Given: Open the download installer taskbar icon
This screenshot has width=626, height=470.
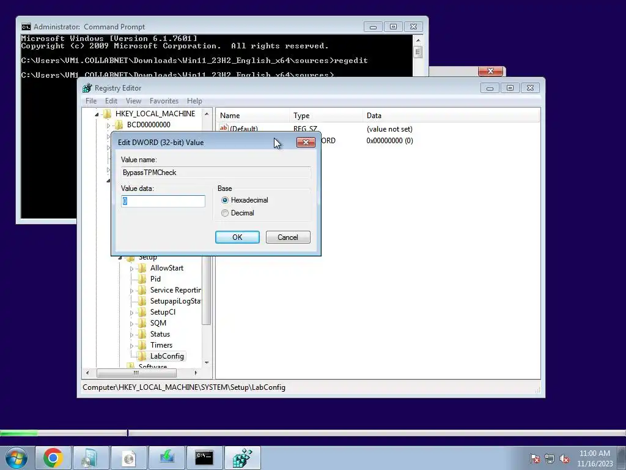Looking at the screenshot, I should (166, 458).
